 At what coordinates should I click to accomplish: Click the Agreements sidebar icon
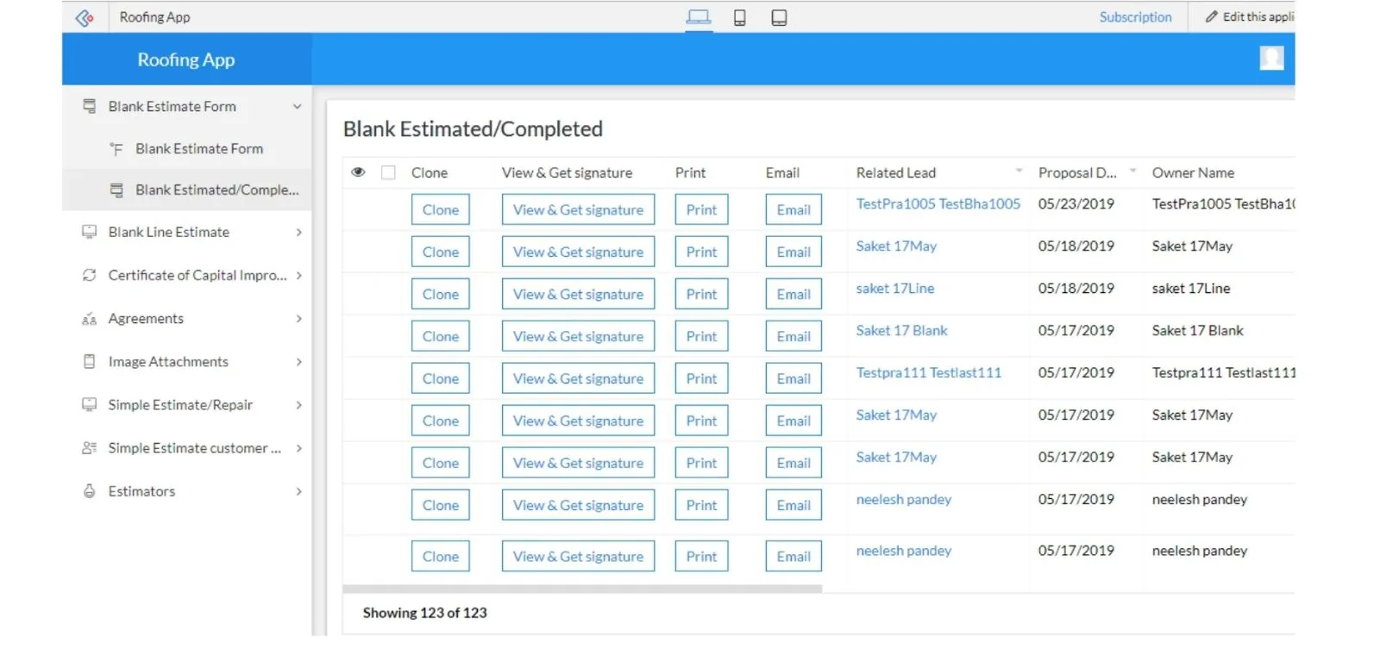pos(89,319)
